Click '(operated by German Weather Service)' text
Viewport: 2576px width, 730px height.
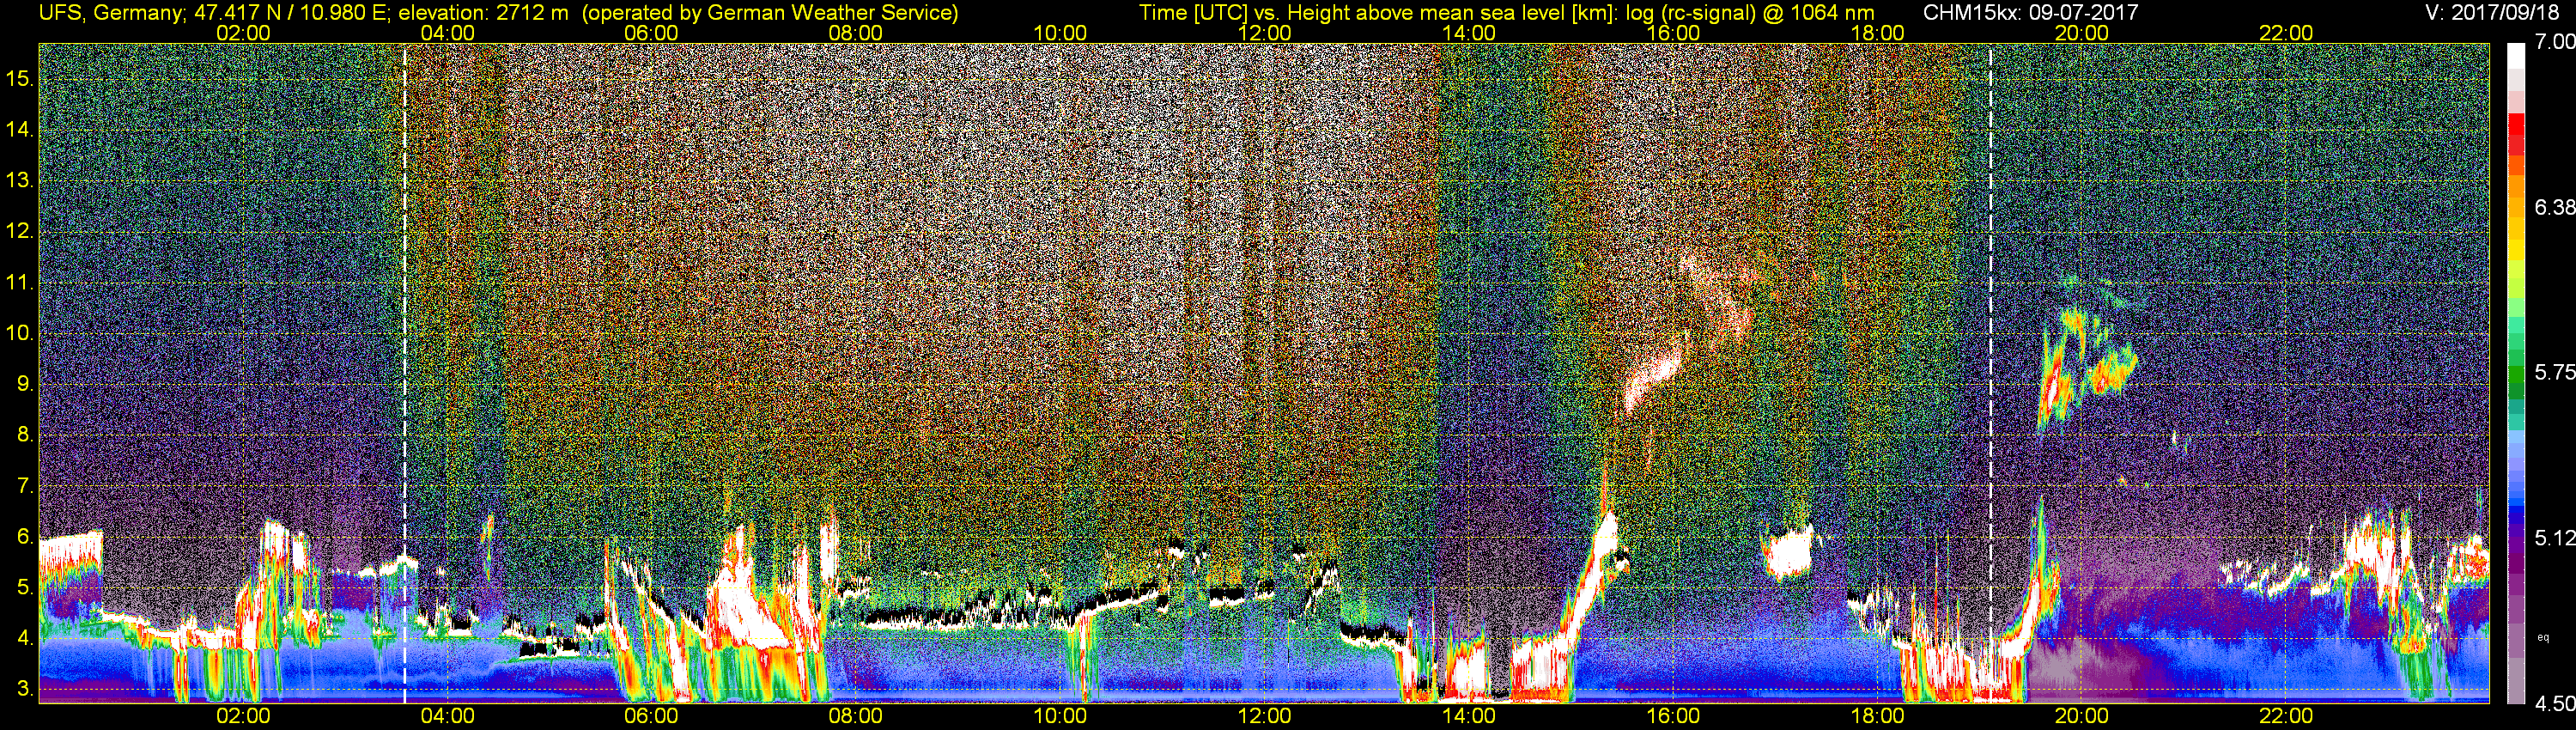pyautogui.click(x=770, y=13)
